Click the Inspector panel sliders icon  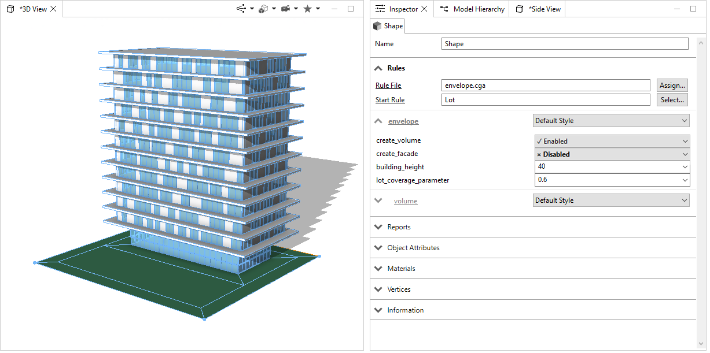tap(381, 9)
